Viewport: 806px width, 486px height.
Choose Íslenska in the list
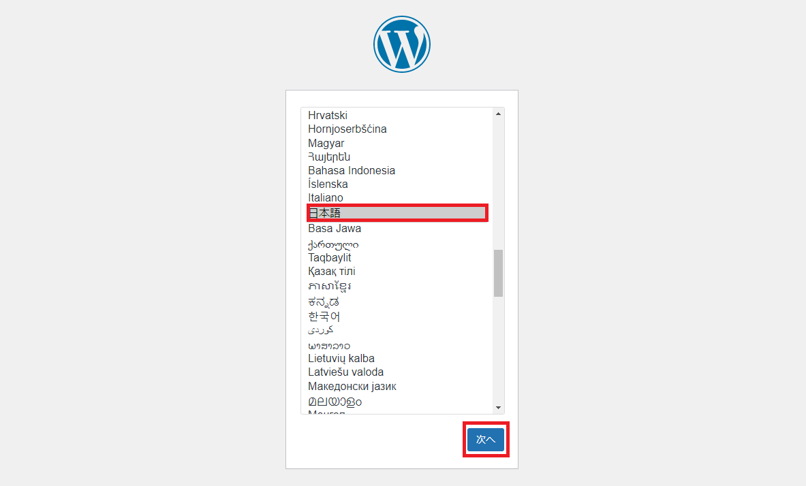click(x=328, y=184)
